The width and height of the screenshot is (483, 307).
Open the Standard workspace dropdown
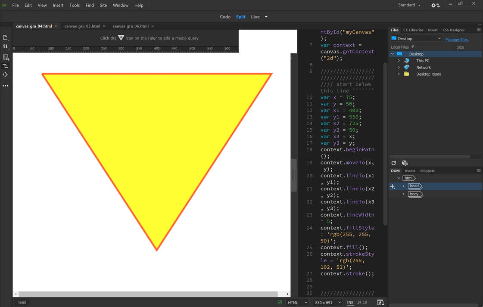(x=409, y=5)
